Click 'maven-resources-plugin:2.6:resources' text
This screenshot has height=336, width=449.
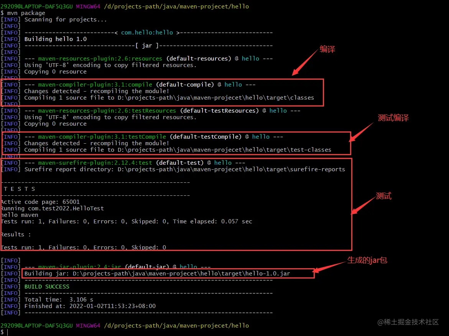(100, 59)
